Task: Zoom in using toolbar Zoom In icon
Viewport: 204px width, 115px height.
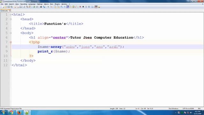Action: (48, 7)
